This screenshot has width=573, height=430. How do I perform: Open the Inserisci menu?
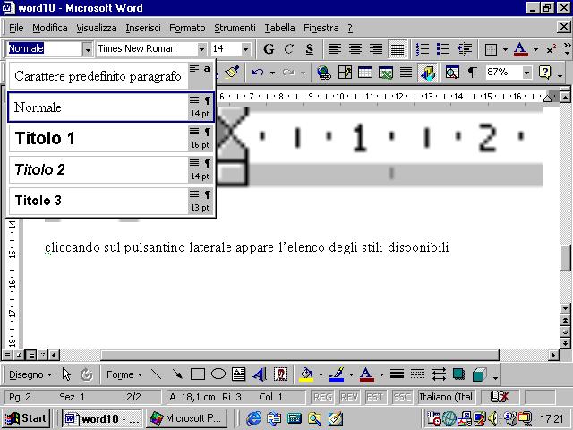tap(143, 28)
